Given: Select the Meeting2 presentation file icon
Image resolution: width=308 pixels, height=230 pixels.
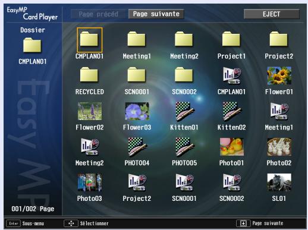Looking at the screenshot, I should [90, 147].
